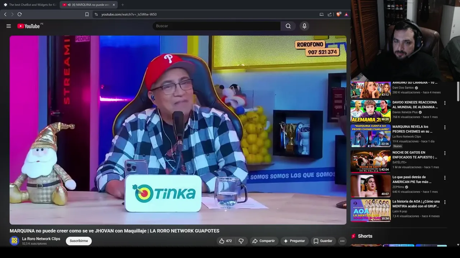460x258 pixels.
Task: Open options for DAVOO XENEIZE video
Action: pos(445,103)
